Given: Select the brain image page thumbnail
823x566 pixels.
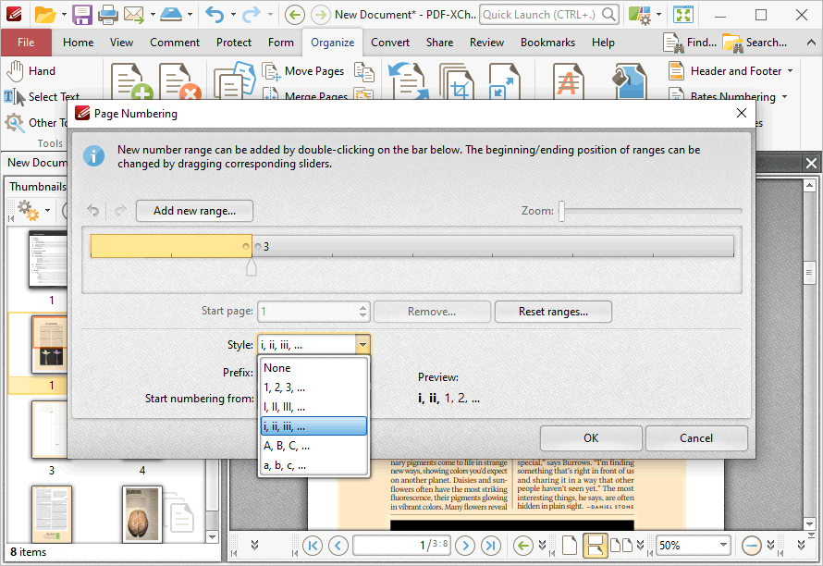Looking at the screenshot, I should [x=142, y=514].
